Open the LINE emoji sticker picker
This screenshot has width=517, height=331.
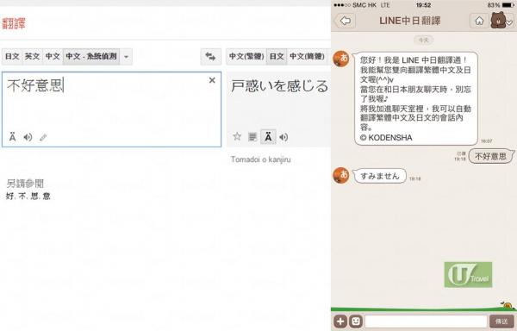pos(356,322)
